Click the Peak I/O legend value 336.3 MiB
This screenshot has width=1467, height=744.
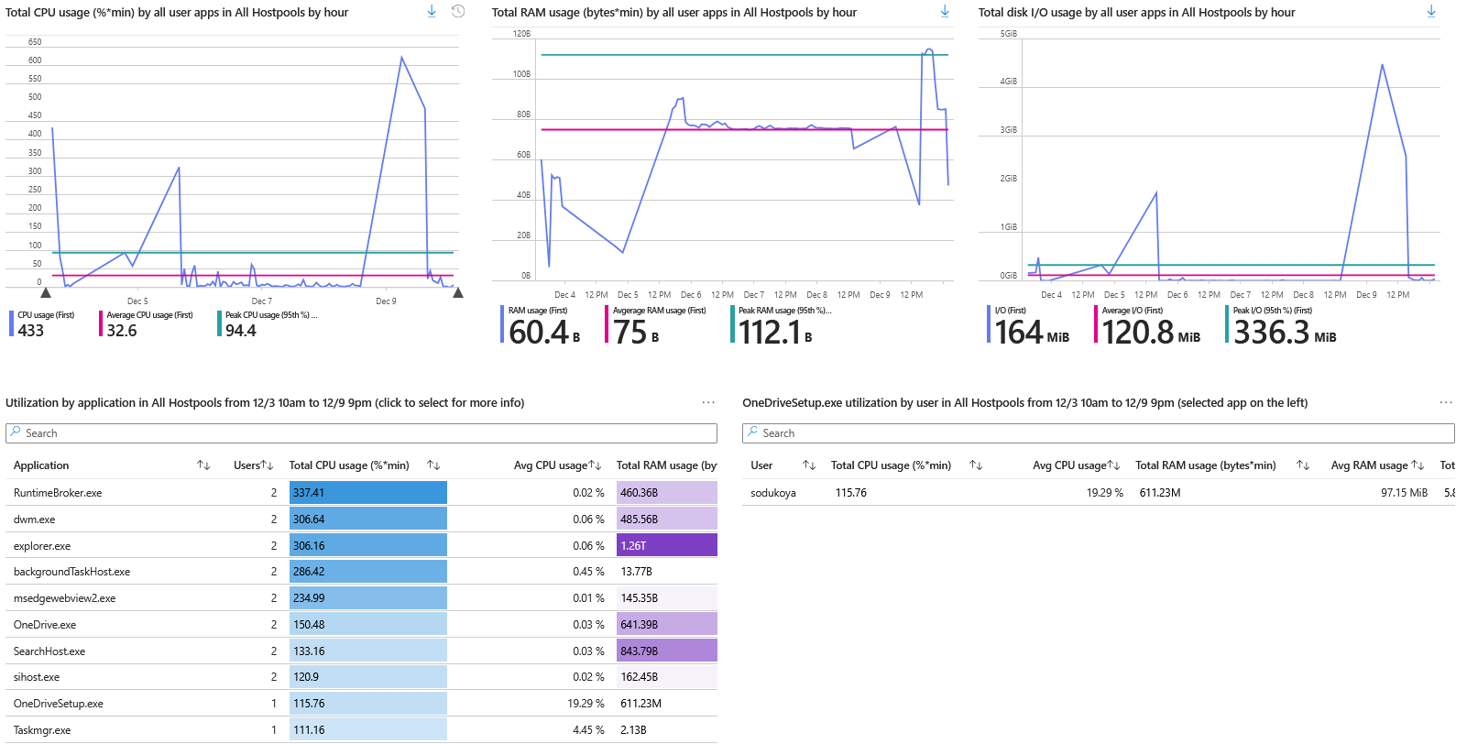1285,333
